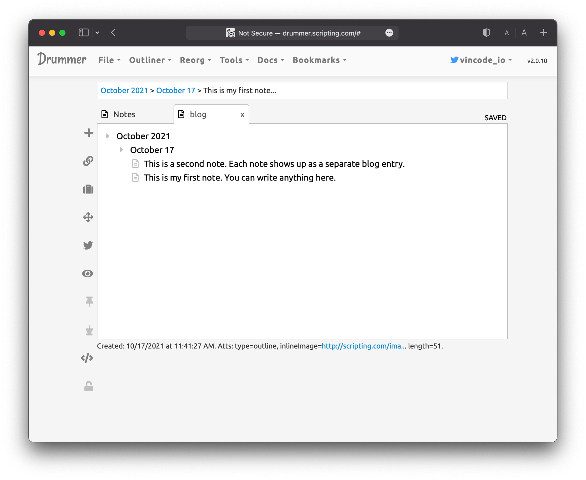Click the document icon of first note
The width and height of the screenshot is (586, 480).
(x=135, y=178)
